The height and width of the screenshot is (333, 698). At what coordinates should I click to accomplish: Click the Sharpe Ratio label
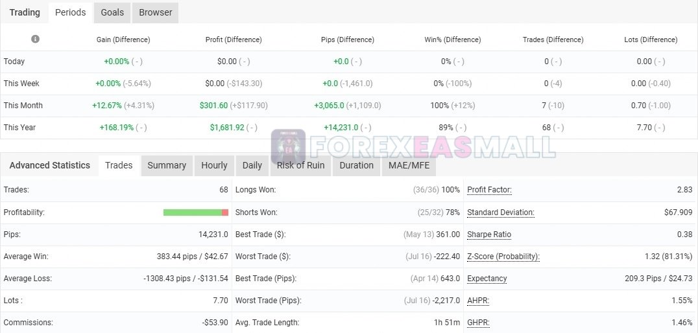(489, 235)
